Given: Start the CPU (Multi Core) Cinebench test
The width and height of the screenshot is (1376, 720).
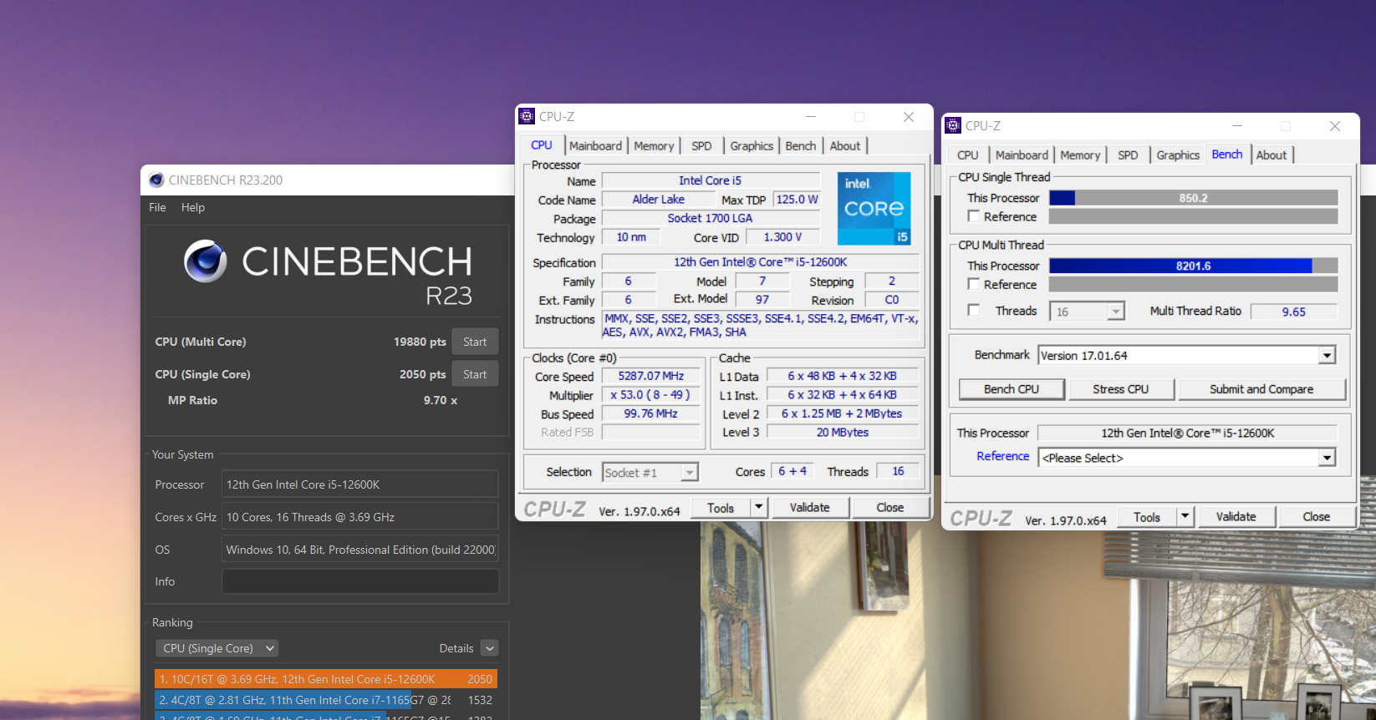Looking at the screenshot, I should [475, 342].
